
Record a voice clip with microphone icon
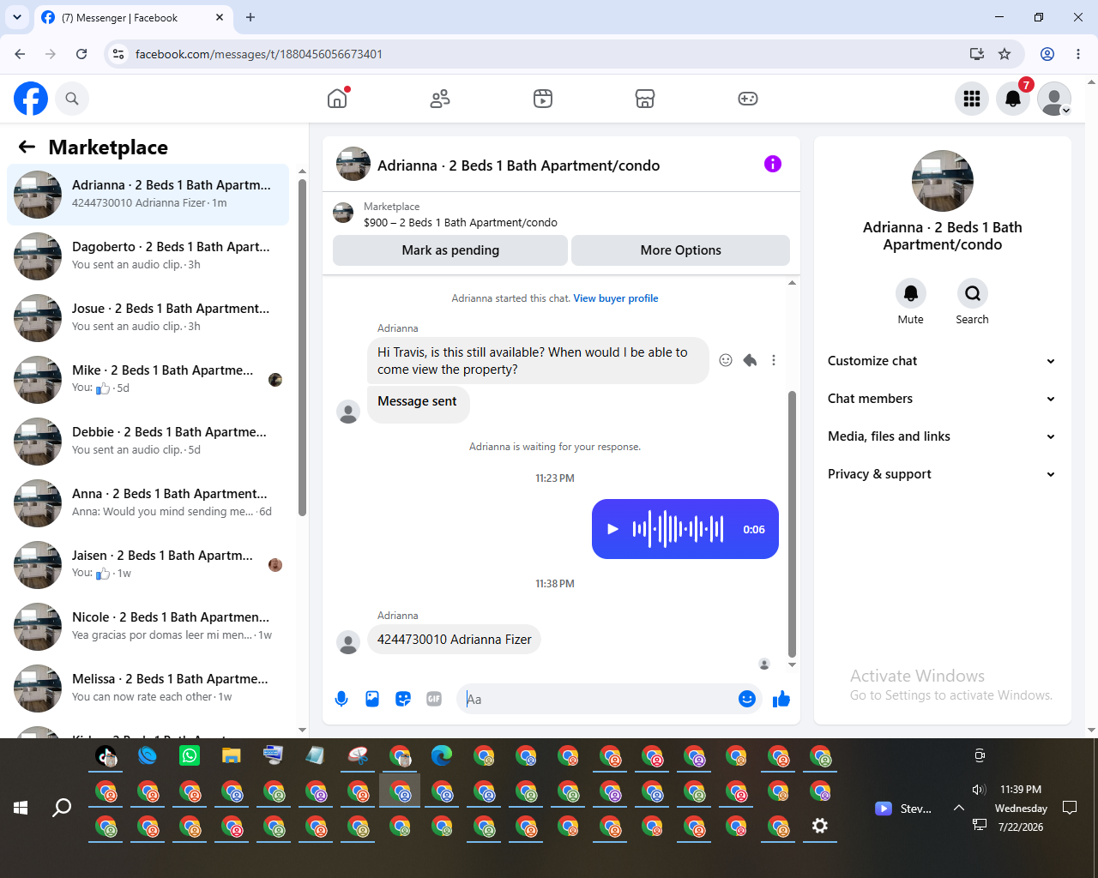(341, 699)
